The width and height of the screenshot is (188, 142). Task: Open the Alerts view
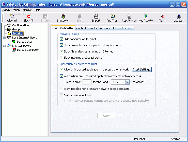pyautogui.click(x=162, y=18)
